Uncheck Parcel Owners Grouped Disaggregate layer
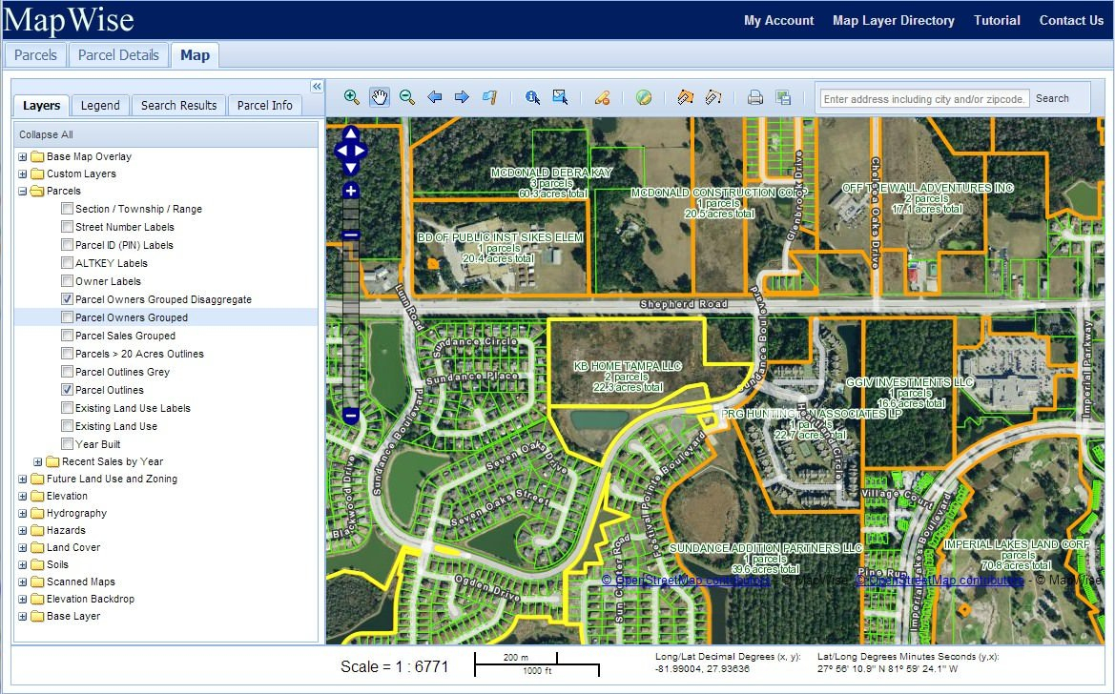The image size is (1115, 694). tap(68, 299)
